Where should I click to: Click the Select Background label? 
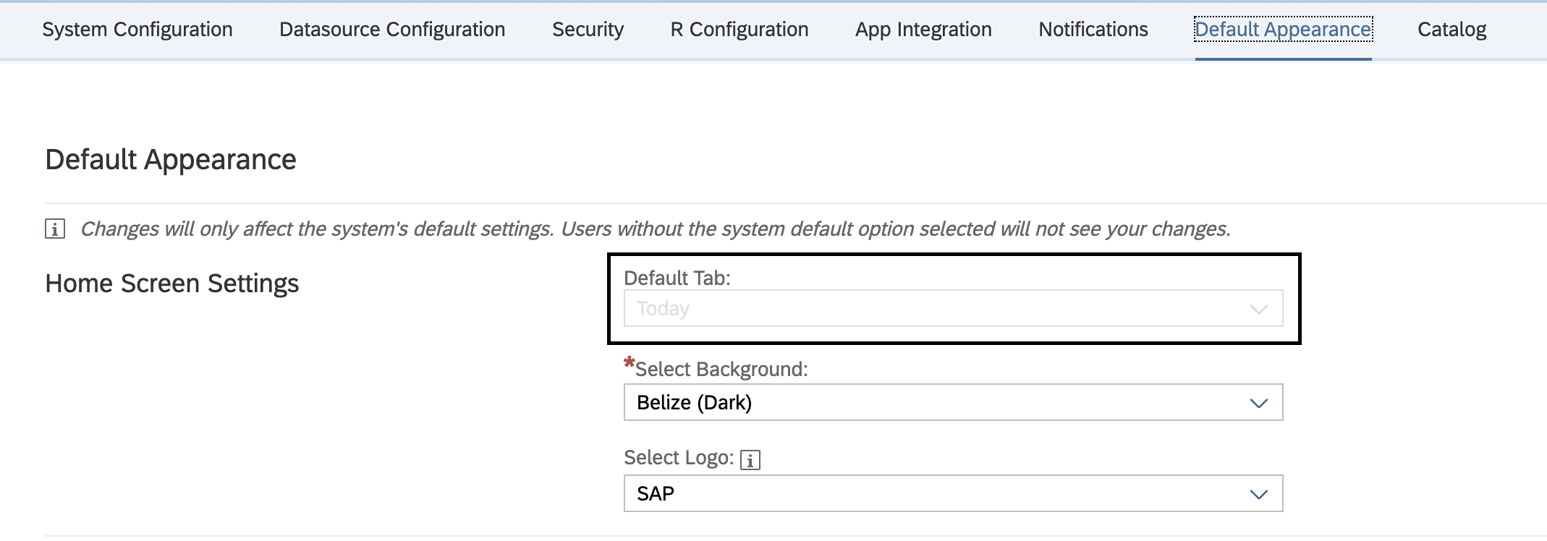721,370
